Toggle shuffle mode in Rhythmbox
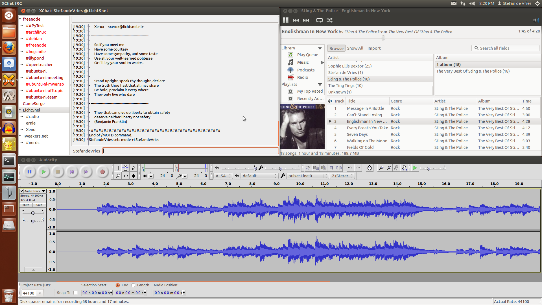 point(329,20)
